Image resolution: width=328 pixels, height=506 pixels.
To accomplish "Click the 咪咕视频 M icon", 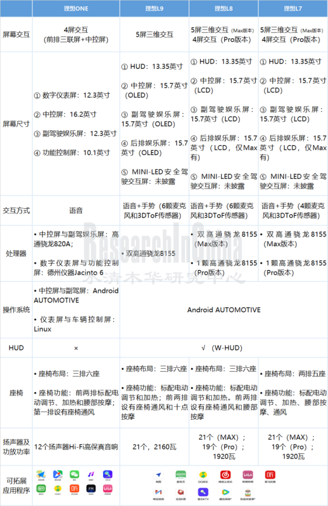I will tap(159, 492).
